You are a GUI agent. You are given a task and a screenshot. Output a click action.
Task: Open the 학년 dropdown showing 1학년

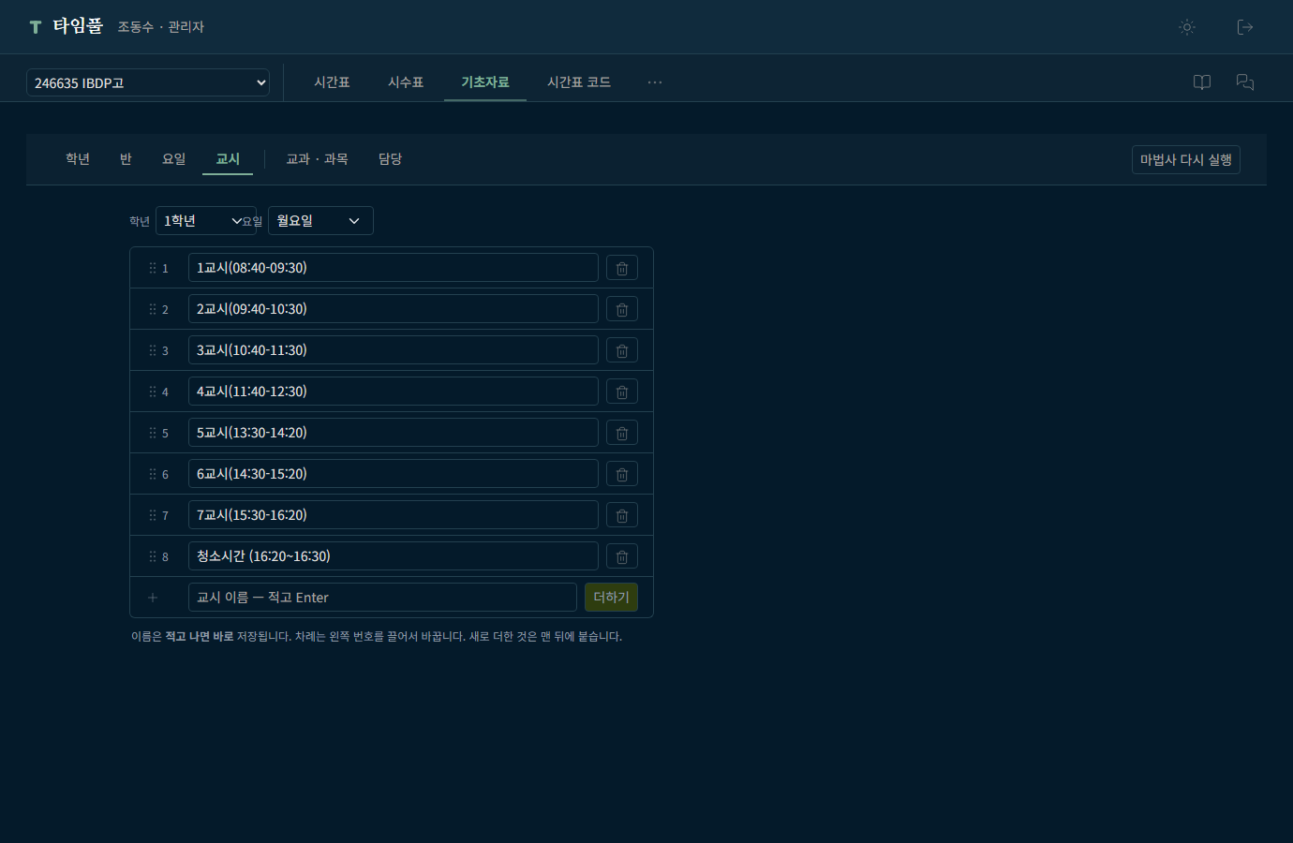(x=206, y=221)
